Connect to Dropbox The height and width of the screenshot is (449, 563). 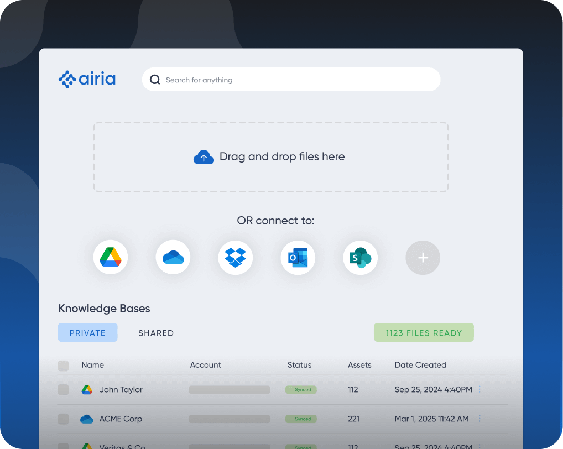pyautogui.click(x=236, y=257)
